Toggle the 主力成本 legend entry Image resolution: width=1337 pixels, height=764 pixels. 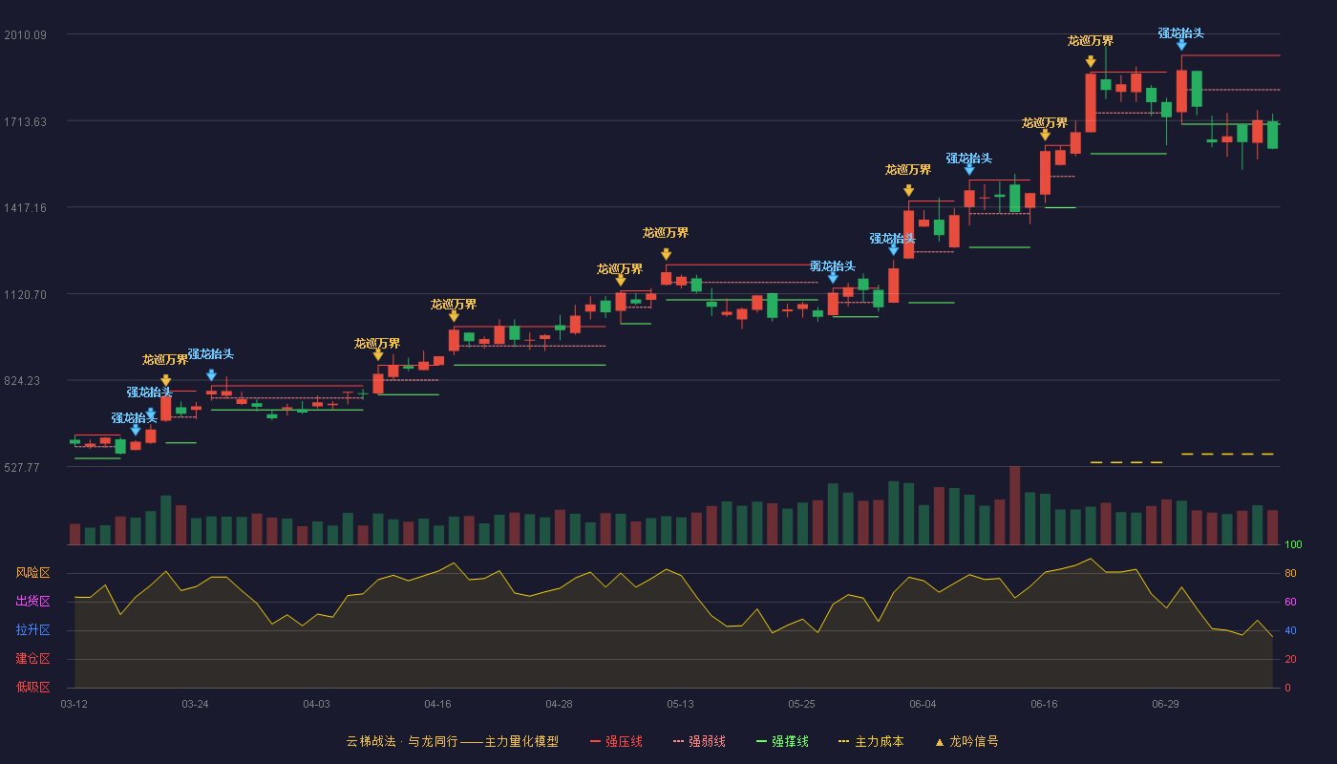870,741
